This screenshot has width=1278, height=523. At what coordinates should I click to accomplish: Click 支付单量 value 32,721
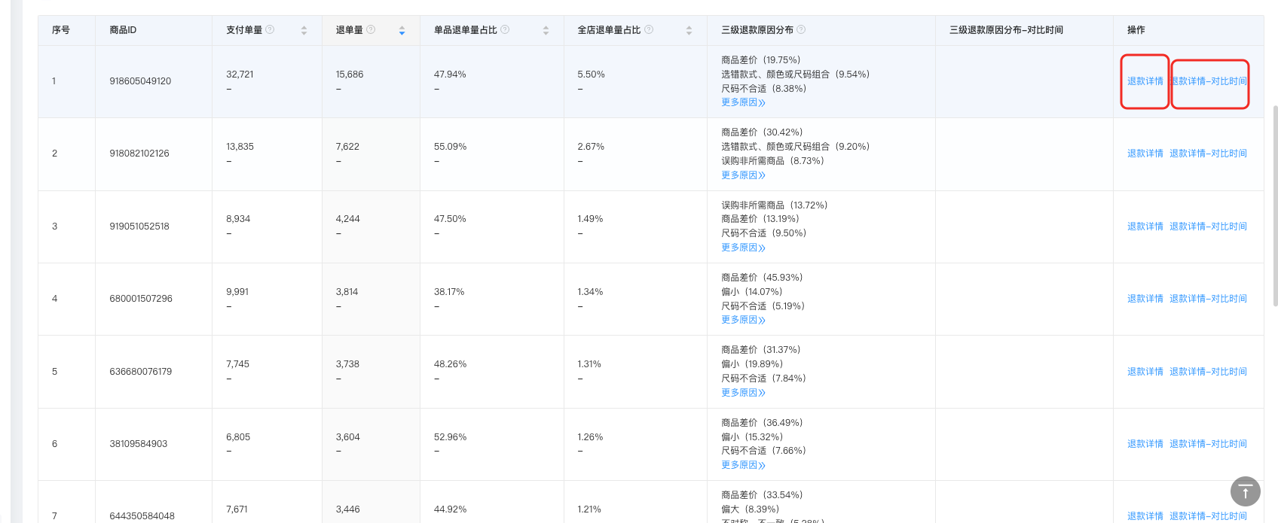click(240, 74)
